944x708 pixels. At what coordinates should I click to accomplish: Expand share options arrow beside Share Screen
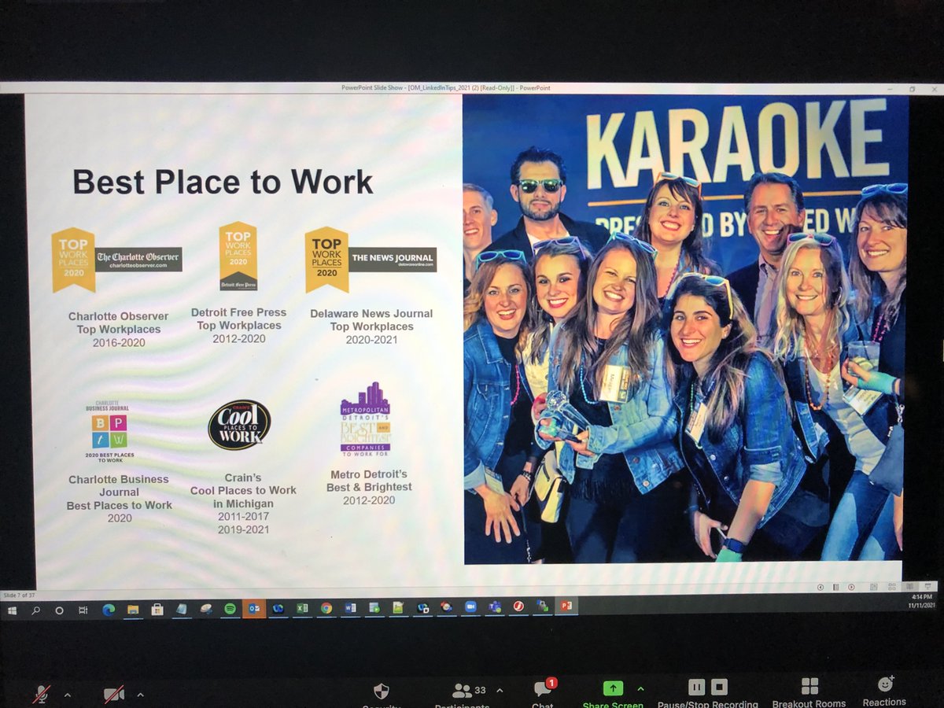tap(640, 689)
